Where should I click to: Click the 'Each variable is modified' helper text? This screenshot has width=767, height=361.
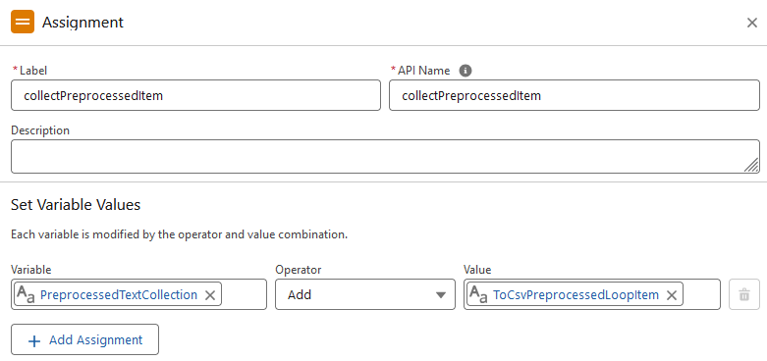[x=179, y=234]
